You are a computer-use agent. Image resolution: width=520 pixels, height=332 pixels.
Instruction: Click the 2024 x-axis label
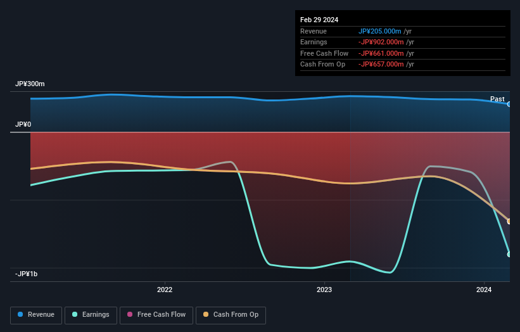[484, 290]
